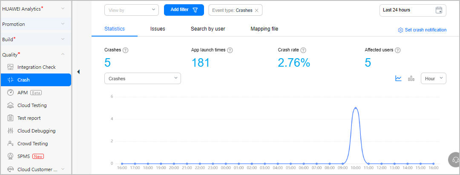Click the 181 app launch times value
This screenshot has width=460, height=175.
[x=200, y=62]
